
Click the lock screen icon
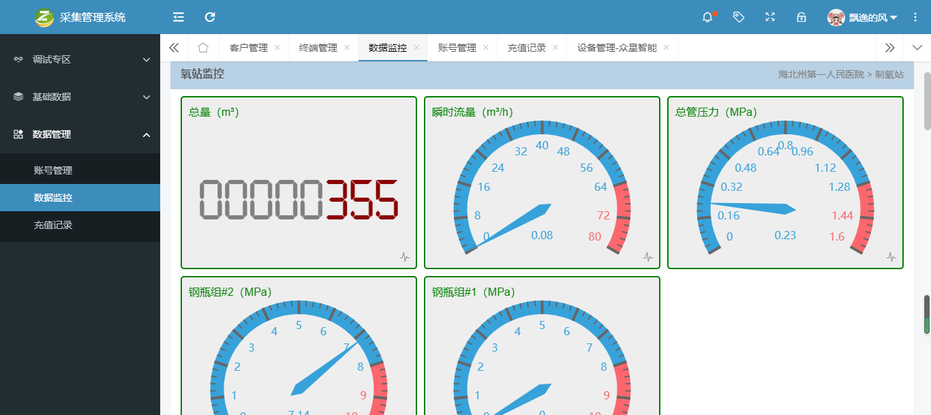pyautogui.click(x=802, y=17)
